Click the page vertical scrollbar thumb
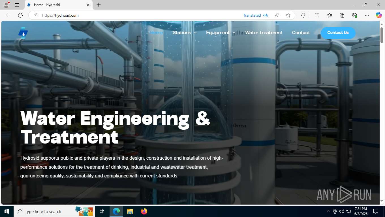The width and height of the screenshot is (385, 217). point(382,35)
